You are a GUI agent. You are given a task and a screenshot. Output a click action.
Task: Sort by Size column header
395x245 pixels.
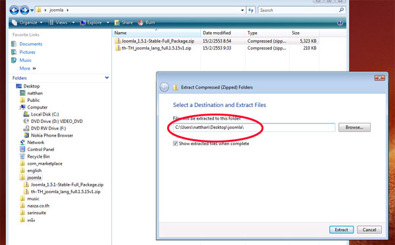coord(304,33)
